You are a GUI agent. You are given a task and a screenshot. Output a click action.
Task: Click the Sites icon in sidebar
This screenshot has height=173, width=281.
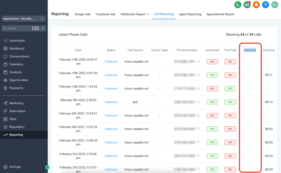pos(5,119)
